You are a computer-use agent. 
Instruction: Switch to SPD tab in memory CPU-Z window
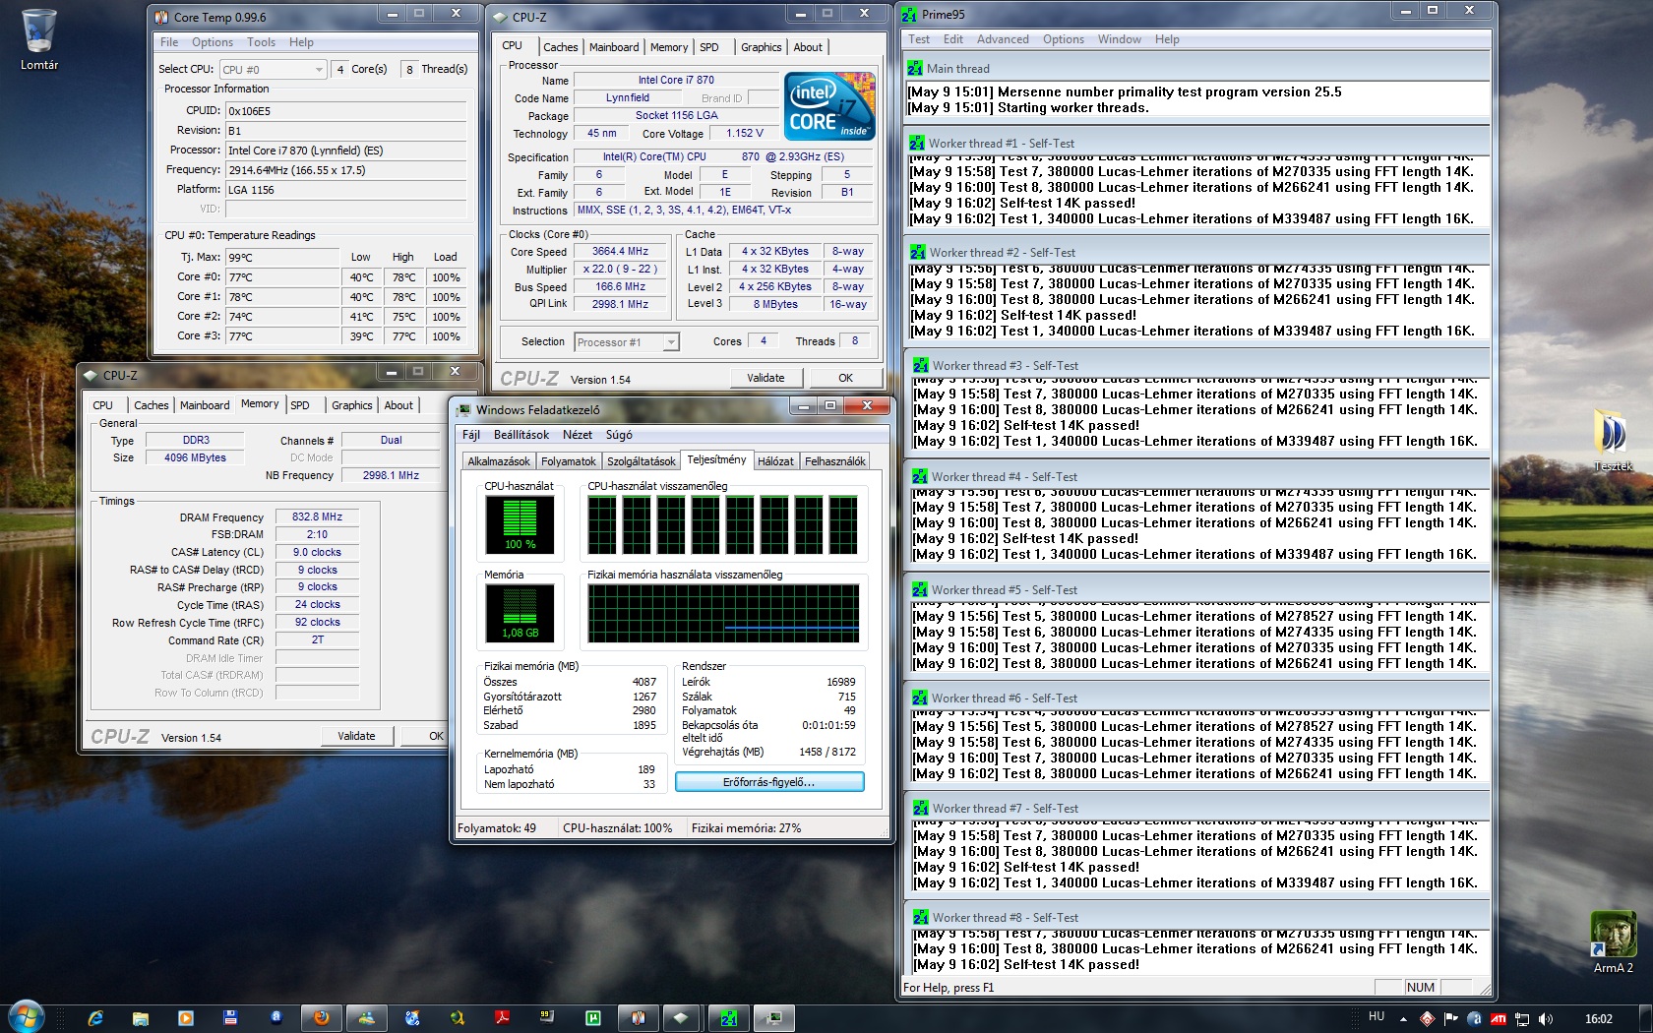[x=300, y=405]
